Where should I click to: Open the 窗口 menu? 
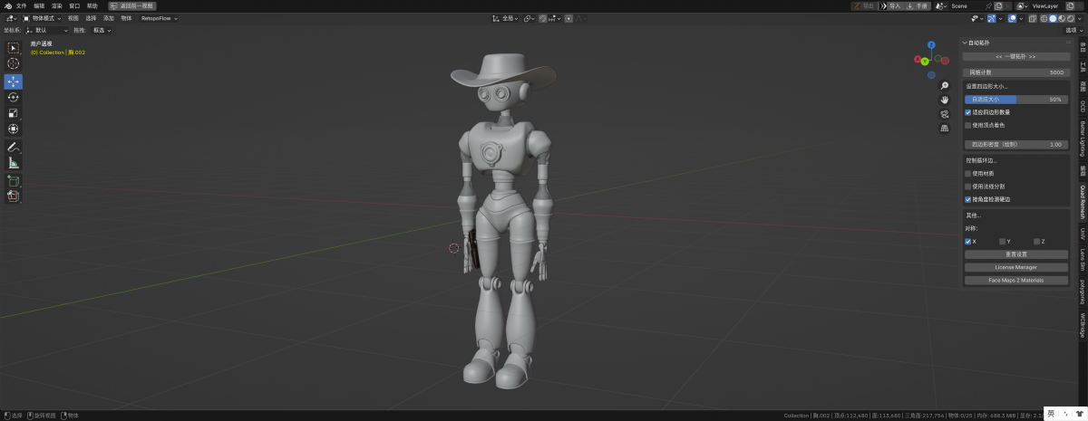74,5
